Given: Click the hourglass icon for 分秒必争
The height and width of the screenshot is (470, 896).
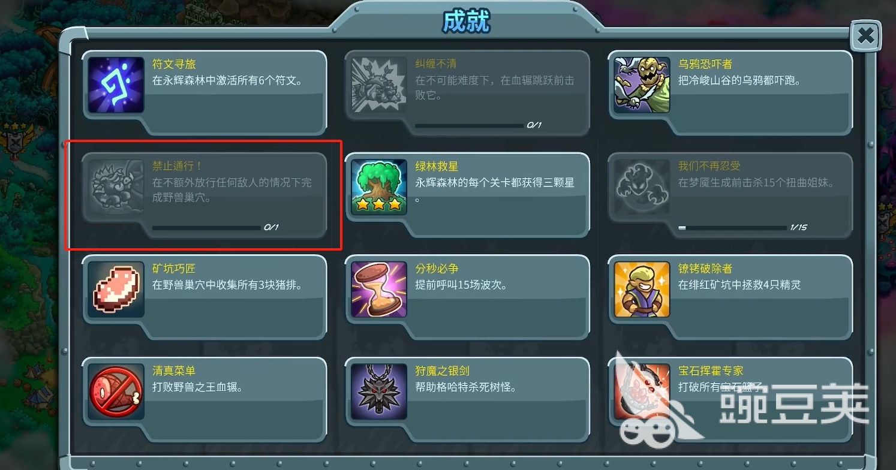Looking at the screenshot, I should (379, 290).
